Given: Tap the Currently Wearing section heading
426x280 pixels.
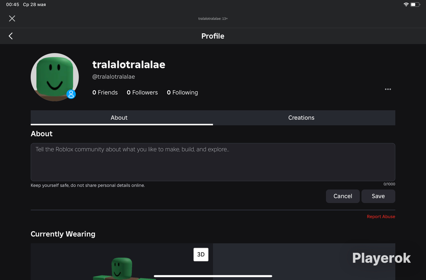Looking at the screenshot, I should point(63,234).
